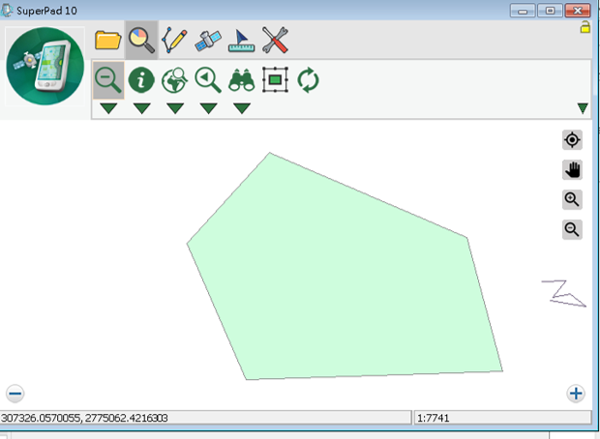Select the zoom out magnifier tool
The width and height of the screenshot is (600, 439).
[108, 80]
